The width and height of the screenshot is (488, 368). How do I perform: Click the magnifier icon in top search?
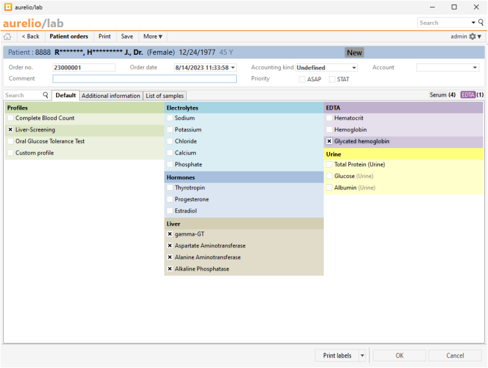480,23
